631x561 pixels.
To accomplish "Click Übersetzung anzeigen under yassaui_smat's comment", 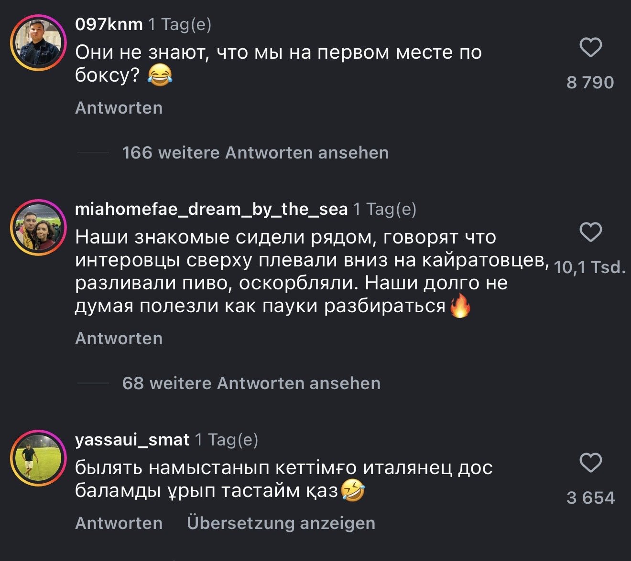I will [x=281, y=523].
